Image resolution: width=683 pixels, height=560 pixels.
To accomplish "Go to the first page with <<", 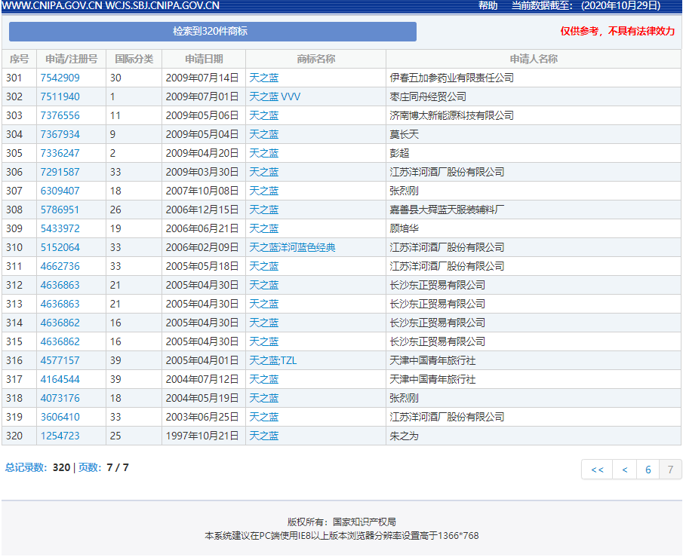I will click(x=597, y=470).
